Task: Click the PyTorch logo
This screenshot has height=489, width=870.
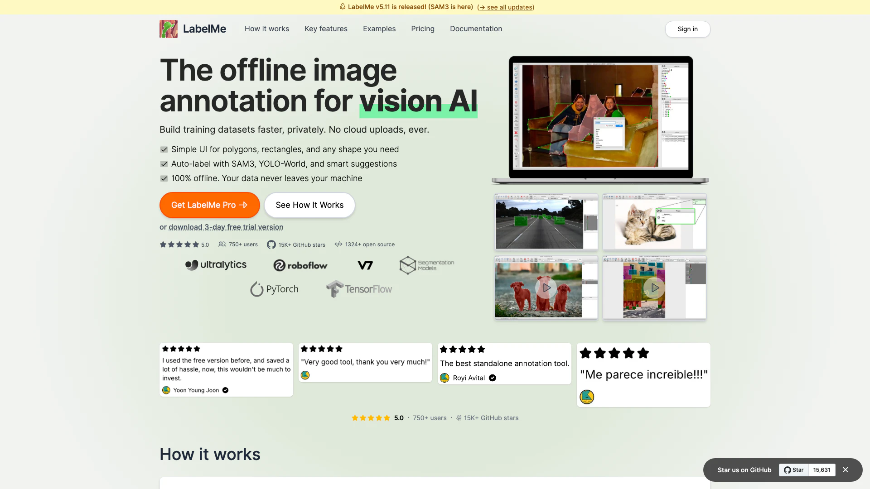Action: pyautogui.click(x=274, y=289)
